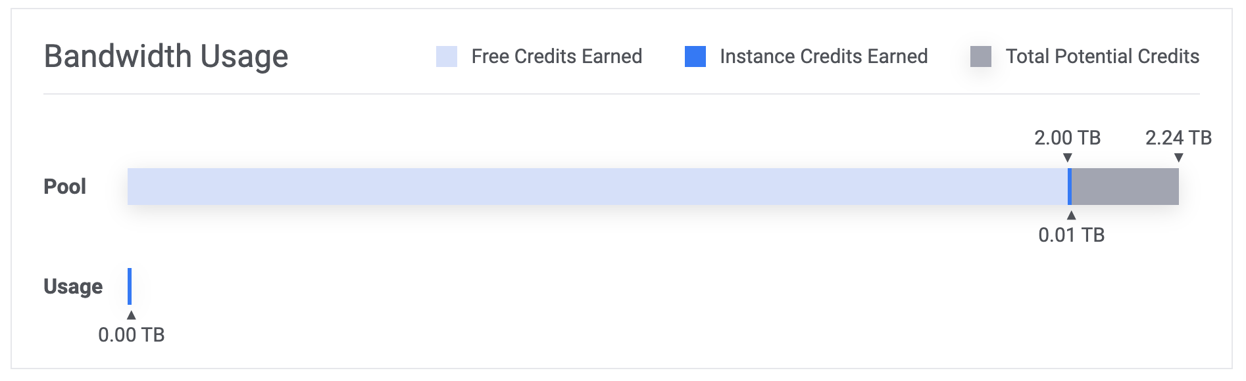Image resolution: width=1246 pixels, height=381 pixels.
Task: Select the Free Credits Earned legend label
Action: [x=557, y=56]
